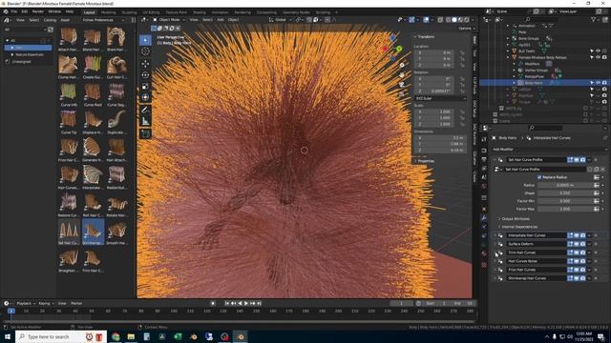This screenshot has height=343, width=611.
Task: Open the XYZ Euler rotation mode dropdown
Action: click(440, 99)
